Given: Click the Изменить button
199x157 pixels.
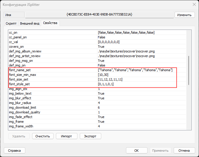Looking at the screenshot, I should (x=185, y=15).
